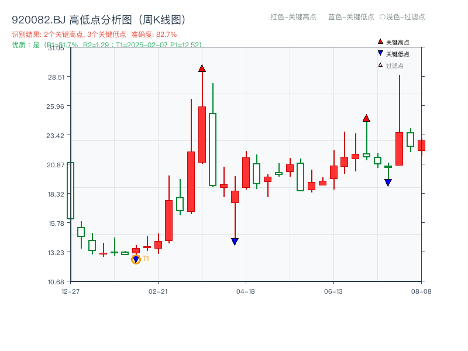Select the 02-21 date label on the axis
The image size is (468, 351).
coord(158,292)
